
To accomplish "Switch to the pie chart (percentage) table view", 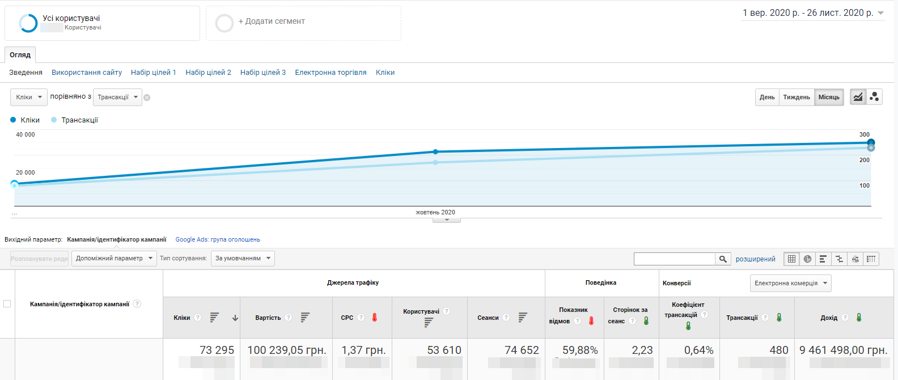I will coord(807,259).
